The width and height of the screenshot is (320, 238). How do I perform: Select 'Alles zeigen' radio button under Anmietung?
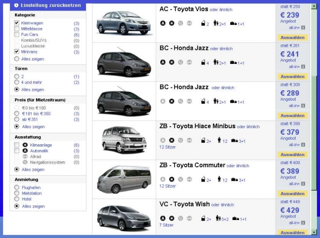(16, 206)
